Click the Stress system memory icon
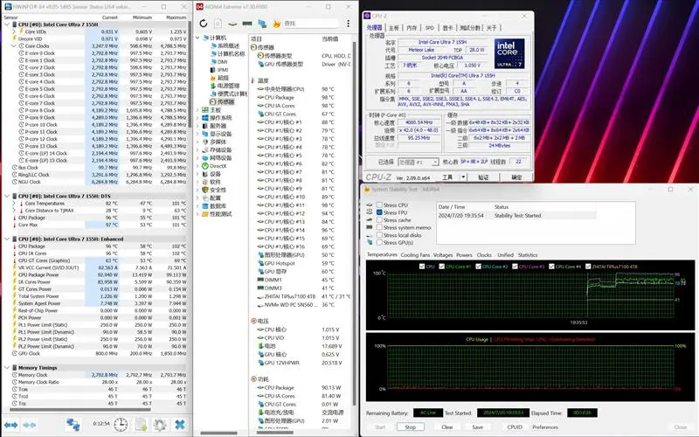 point(369,227)
